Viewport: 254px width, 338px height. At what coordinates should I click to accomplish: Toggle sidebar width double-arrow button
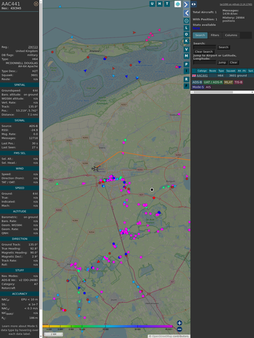[x=194, y=4]
